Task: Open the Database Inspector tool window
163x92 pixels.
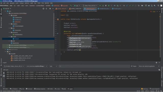Action: (40, 89)
